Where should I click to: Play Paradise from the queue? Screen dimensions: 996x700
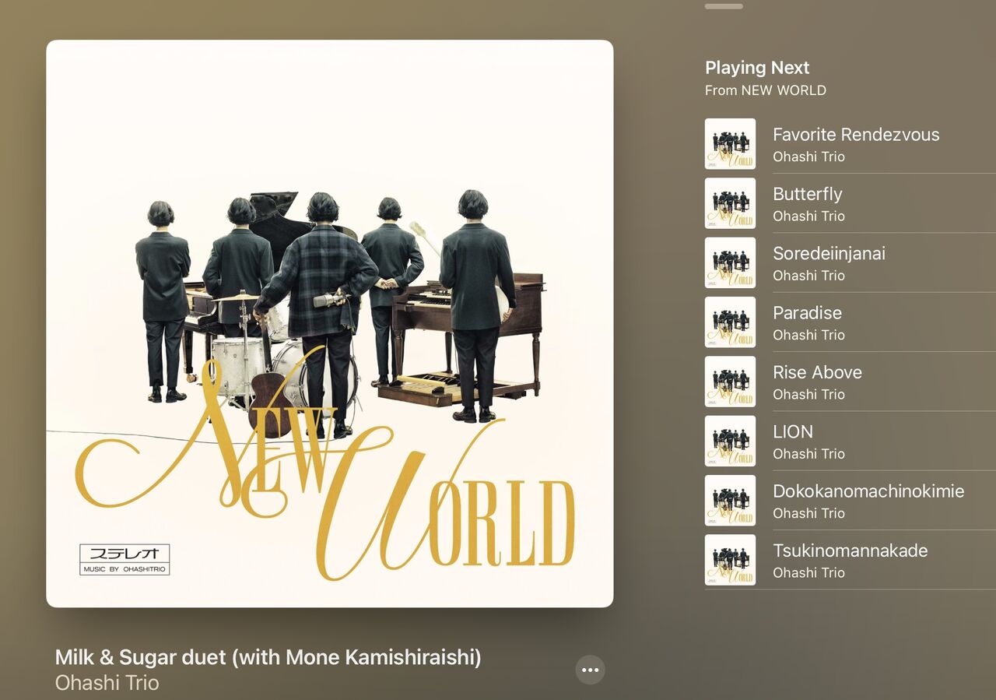[850, 322]
